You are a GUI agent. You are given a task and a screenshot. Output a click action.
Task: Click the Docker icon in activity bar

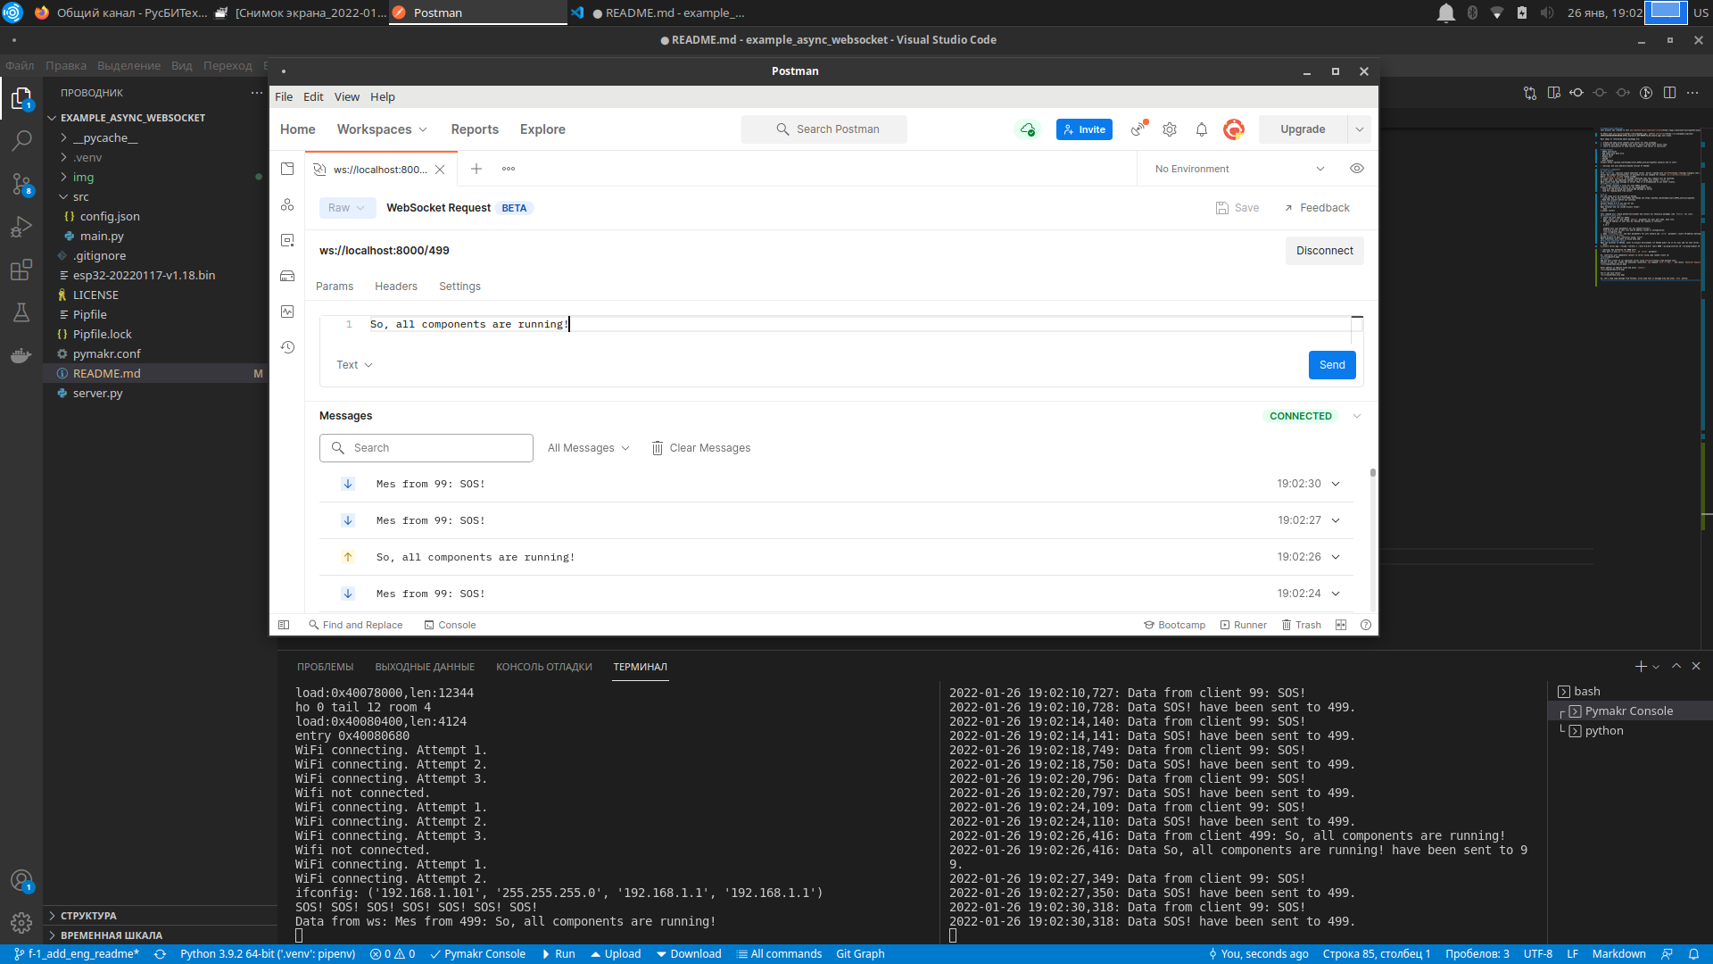click(21, 355)
